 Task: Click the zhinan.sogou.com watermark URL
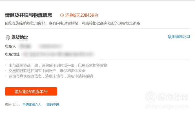167,106
